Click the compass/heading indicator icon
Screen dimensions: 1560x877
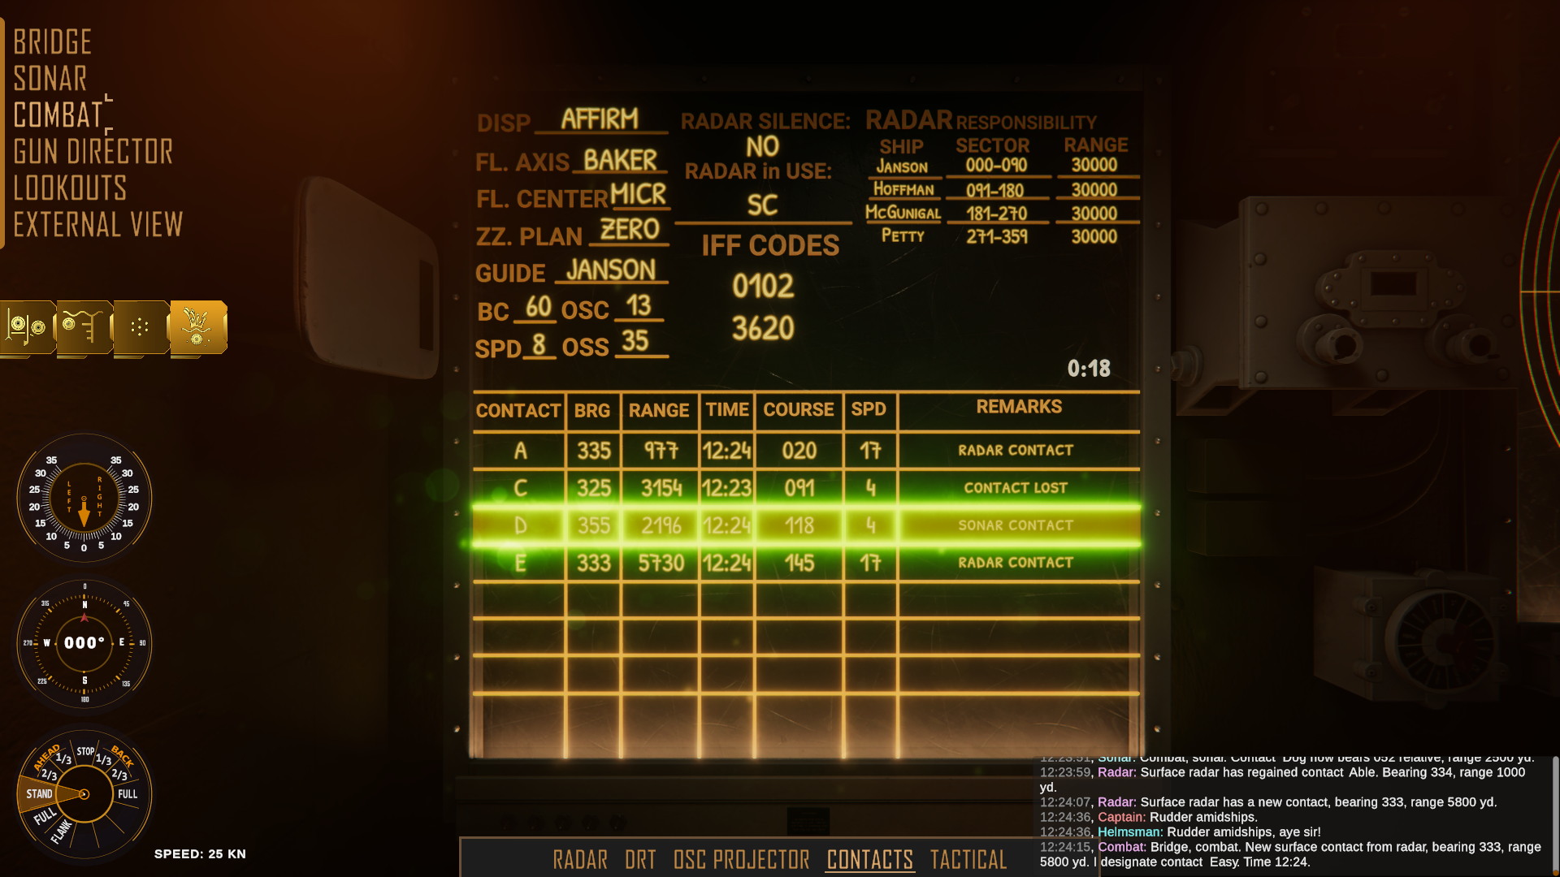click(x=84, y=642)
